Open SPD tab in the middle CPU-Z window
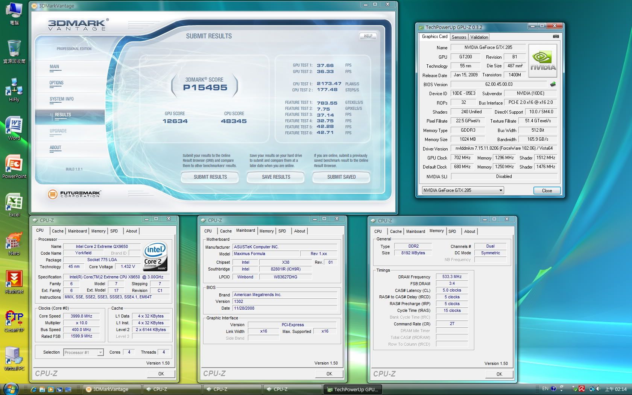 click(282, 231)
